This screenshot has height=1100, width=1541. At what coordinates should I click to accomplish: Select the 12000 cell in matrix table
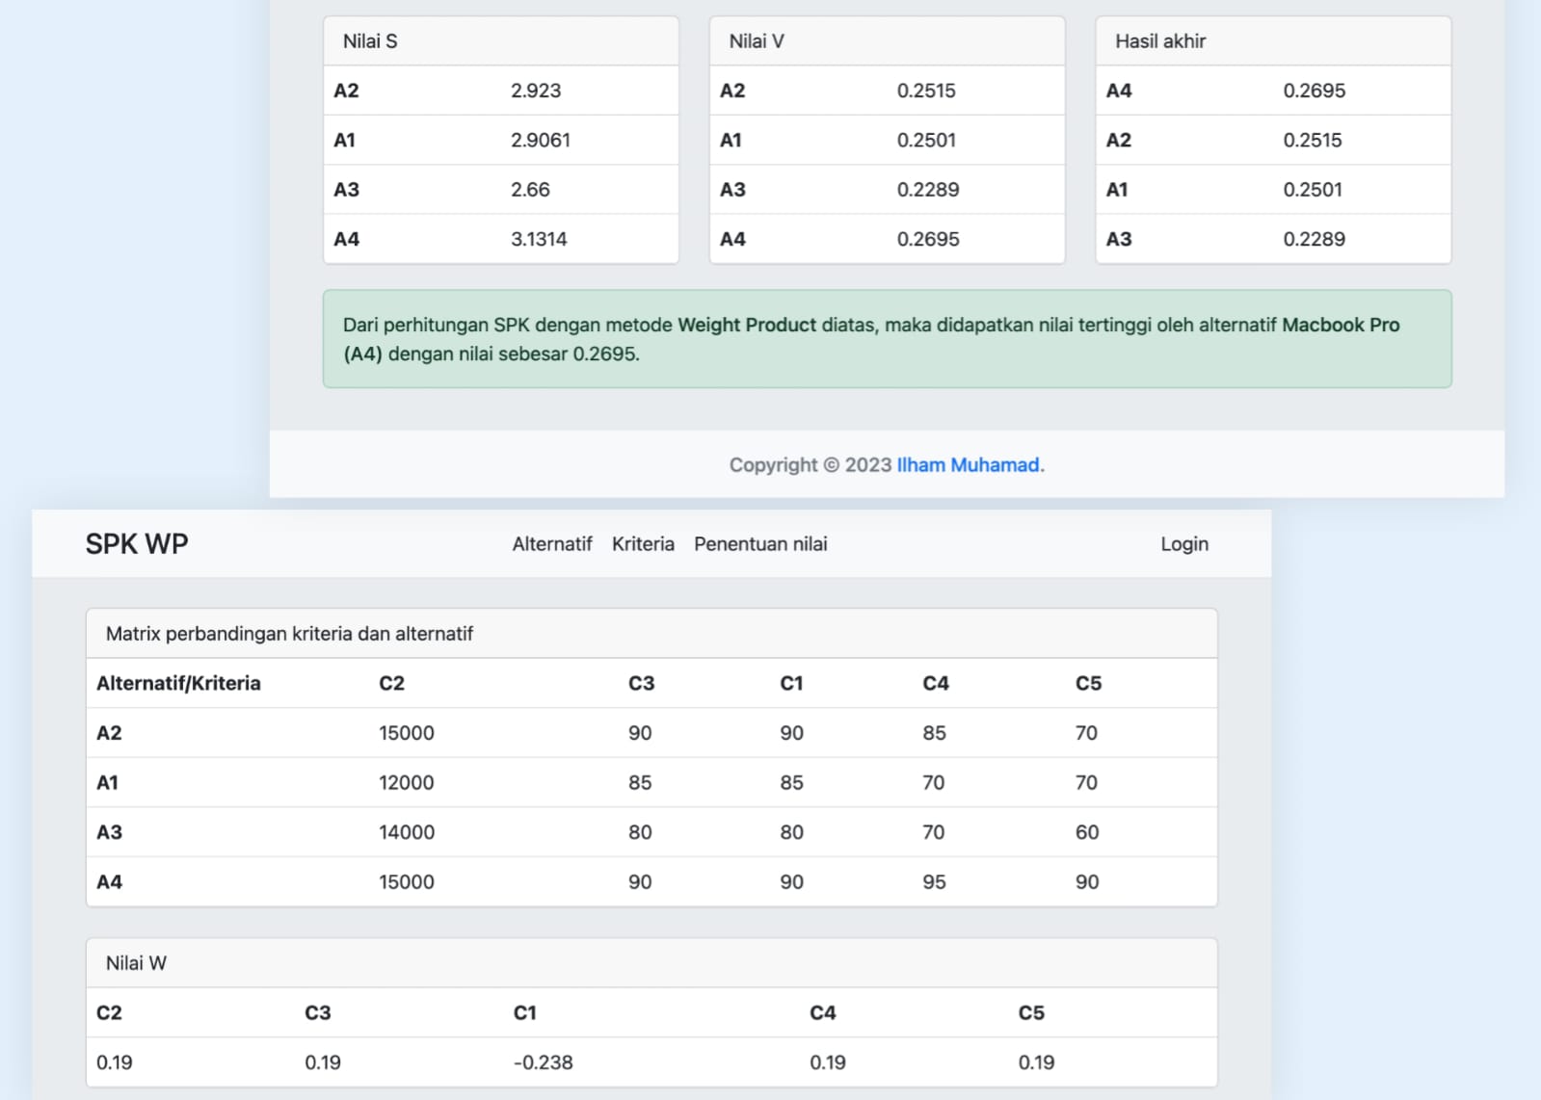pos(406,782)
